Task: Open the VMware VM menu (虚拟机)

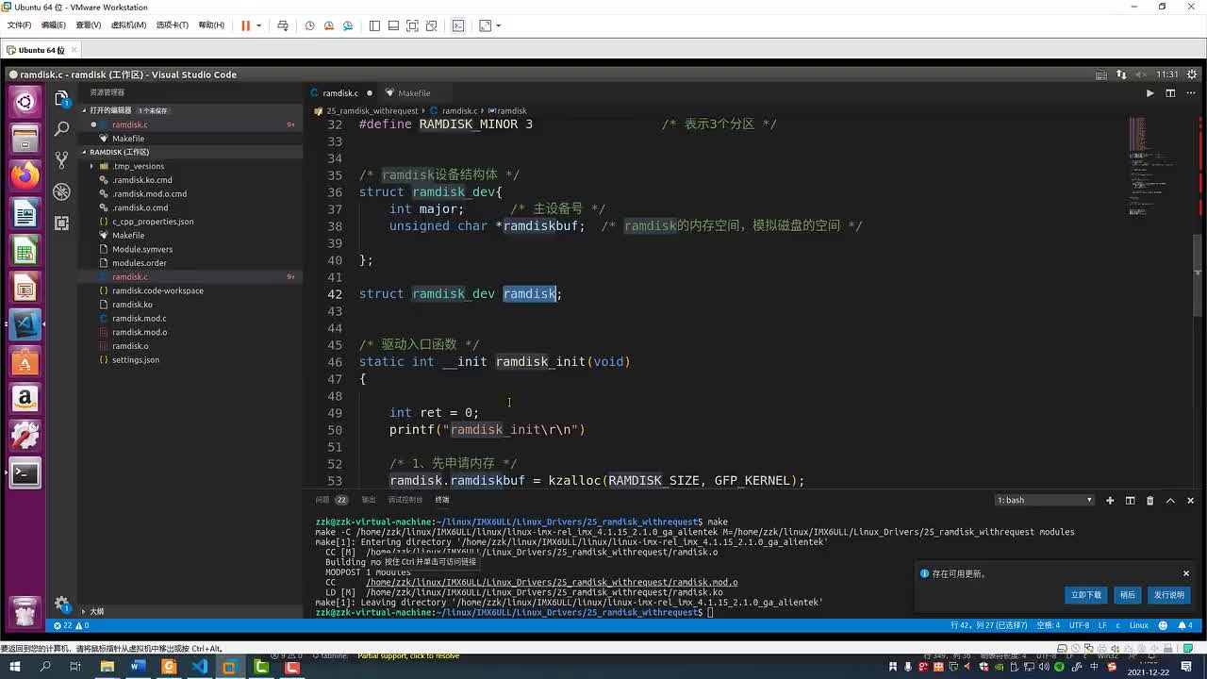Action: [x=128, y=25]
